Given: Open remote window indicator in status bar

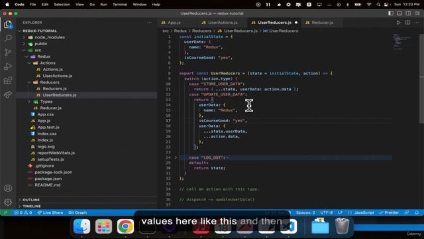Looking at the screenshot, I should coord(5,212).
